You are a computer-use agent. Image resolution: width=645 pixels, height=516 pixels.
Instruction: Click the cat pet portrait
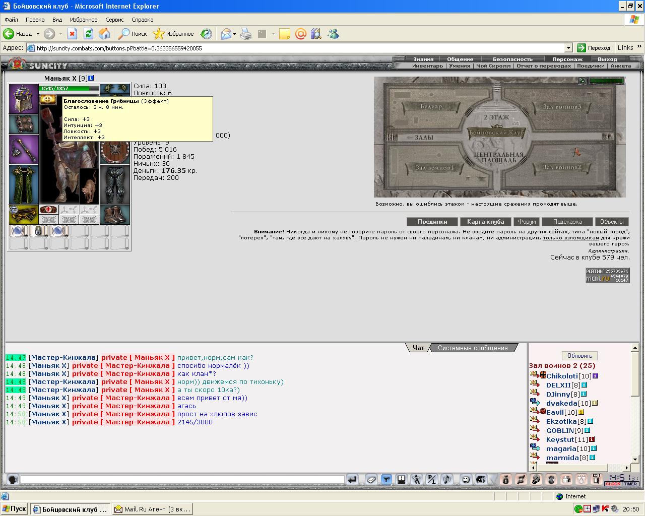coord(88,186)
